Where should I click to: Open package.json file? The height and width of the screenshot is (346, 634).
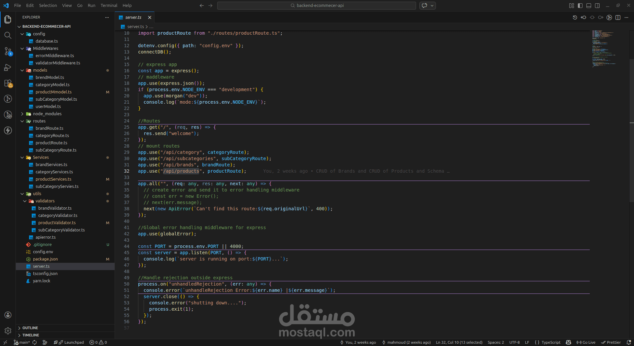click(65, 259)
